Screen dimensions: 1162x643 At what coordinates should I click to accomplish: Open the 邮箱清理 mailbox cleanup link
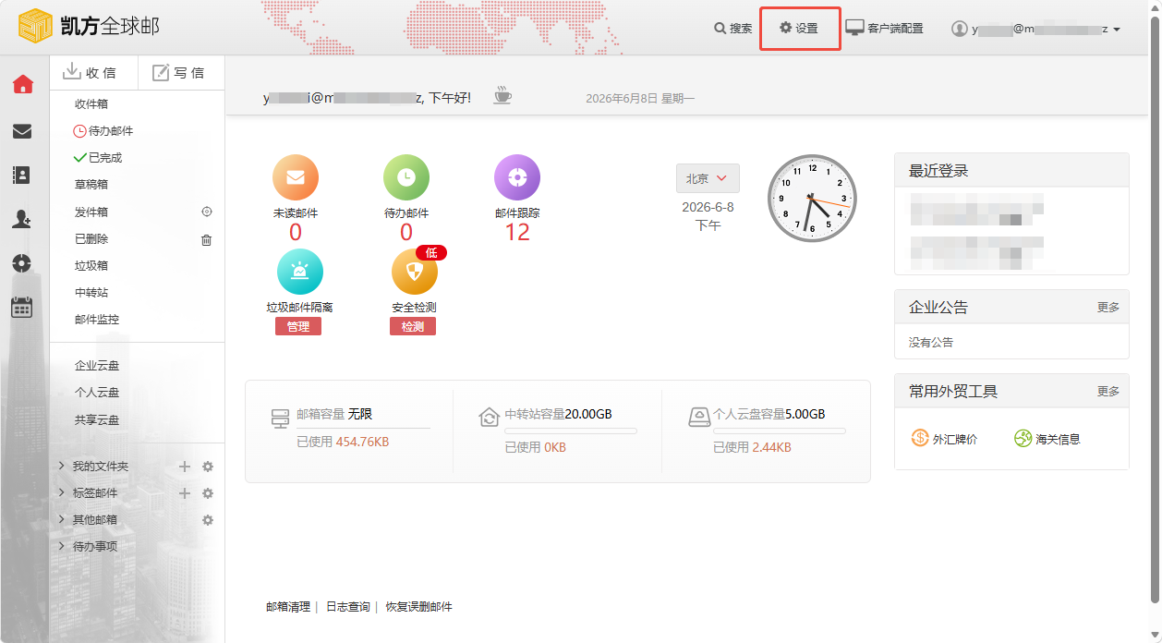(288, 607)
